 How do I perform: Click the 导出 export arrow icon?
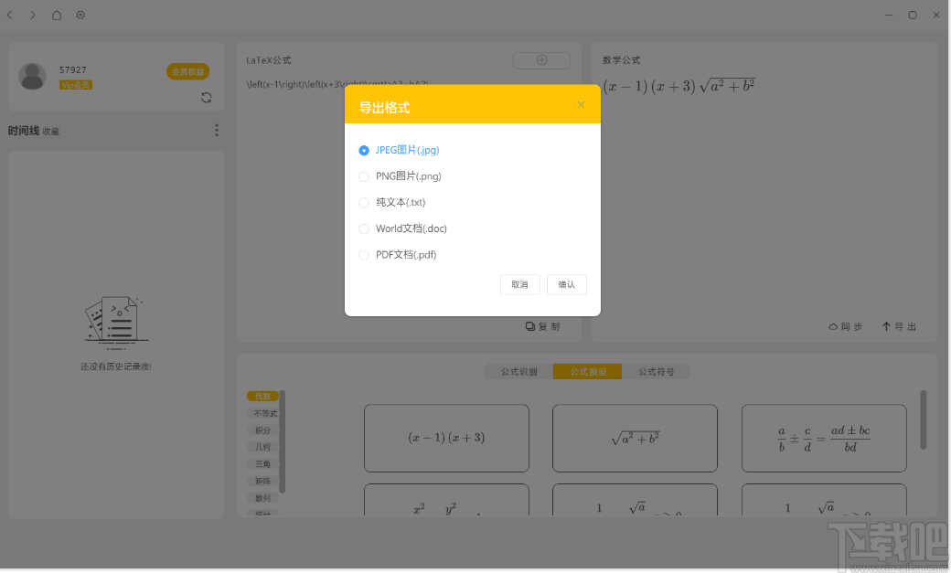pos(886,326)
